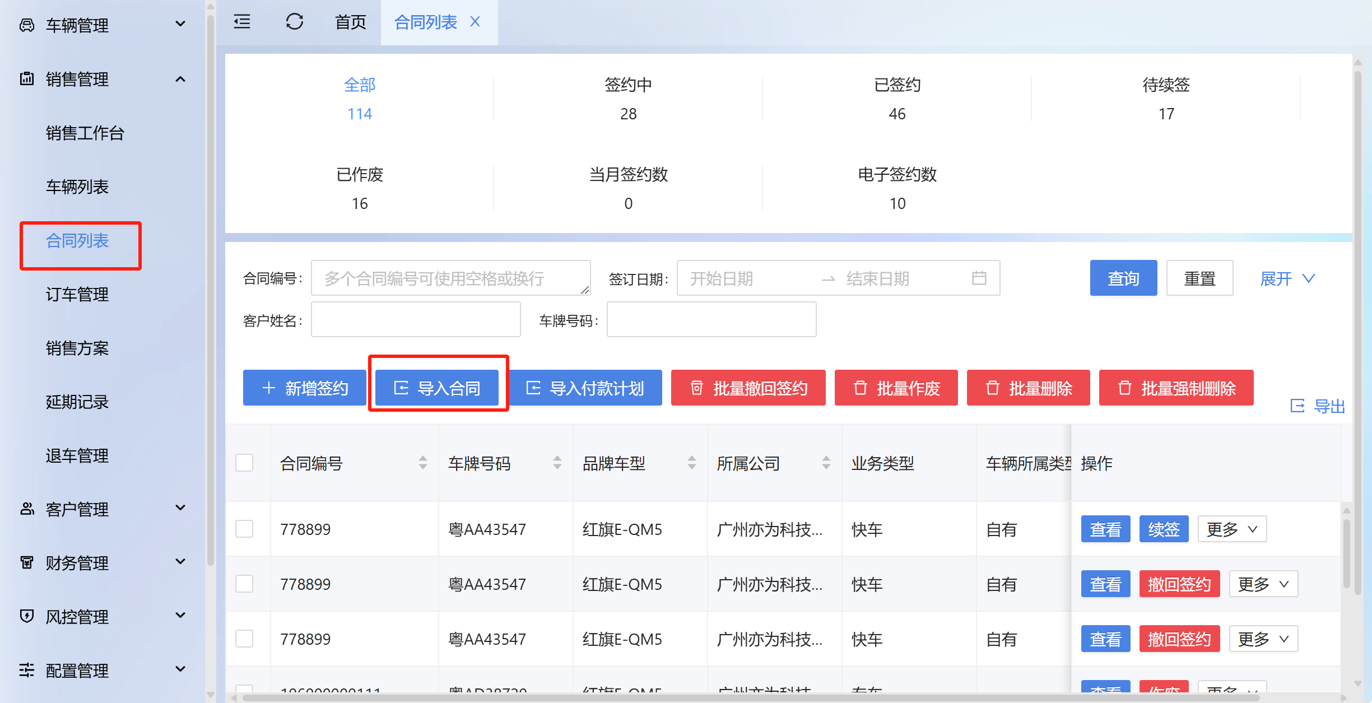The width and height of the screenshot is (1372, 703).
Task: Click the 导出 export icon
Action: point(1297,406)
